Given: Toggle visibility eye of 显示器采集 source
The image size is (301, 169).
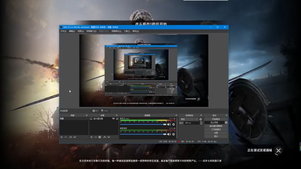Looking at the screenshot, I should 114,119.
